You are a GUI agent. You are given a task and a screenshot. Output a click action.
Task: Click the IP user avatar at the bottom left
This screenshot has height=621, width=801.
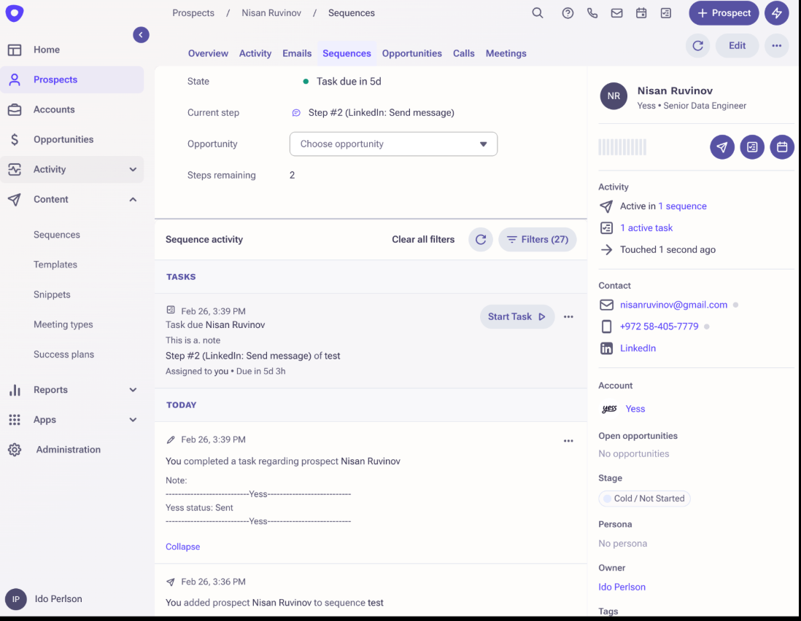pyautogui.click(x=15, y=599)
